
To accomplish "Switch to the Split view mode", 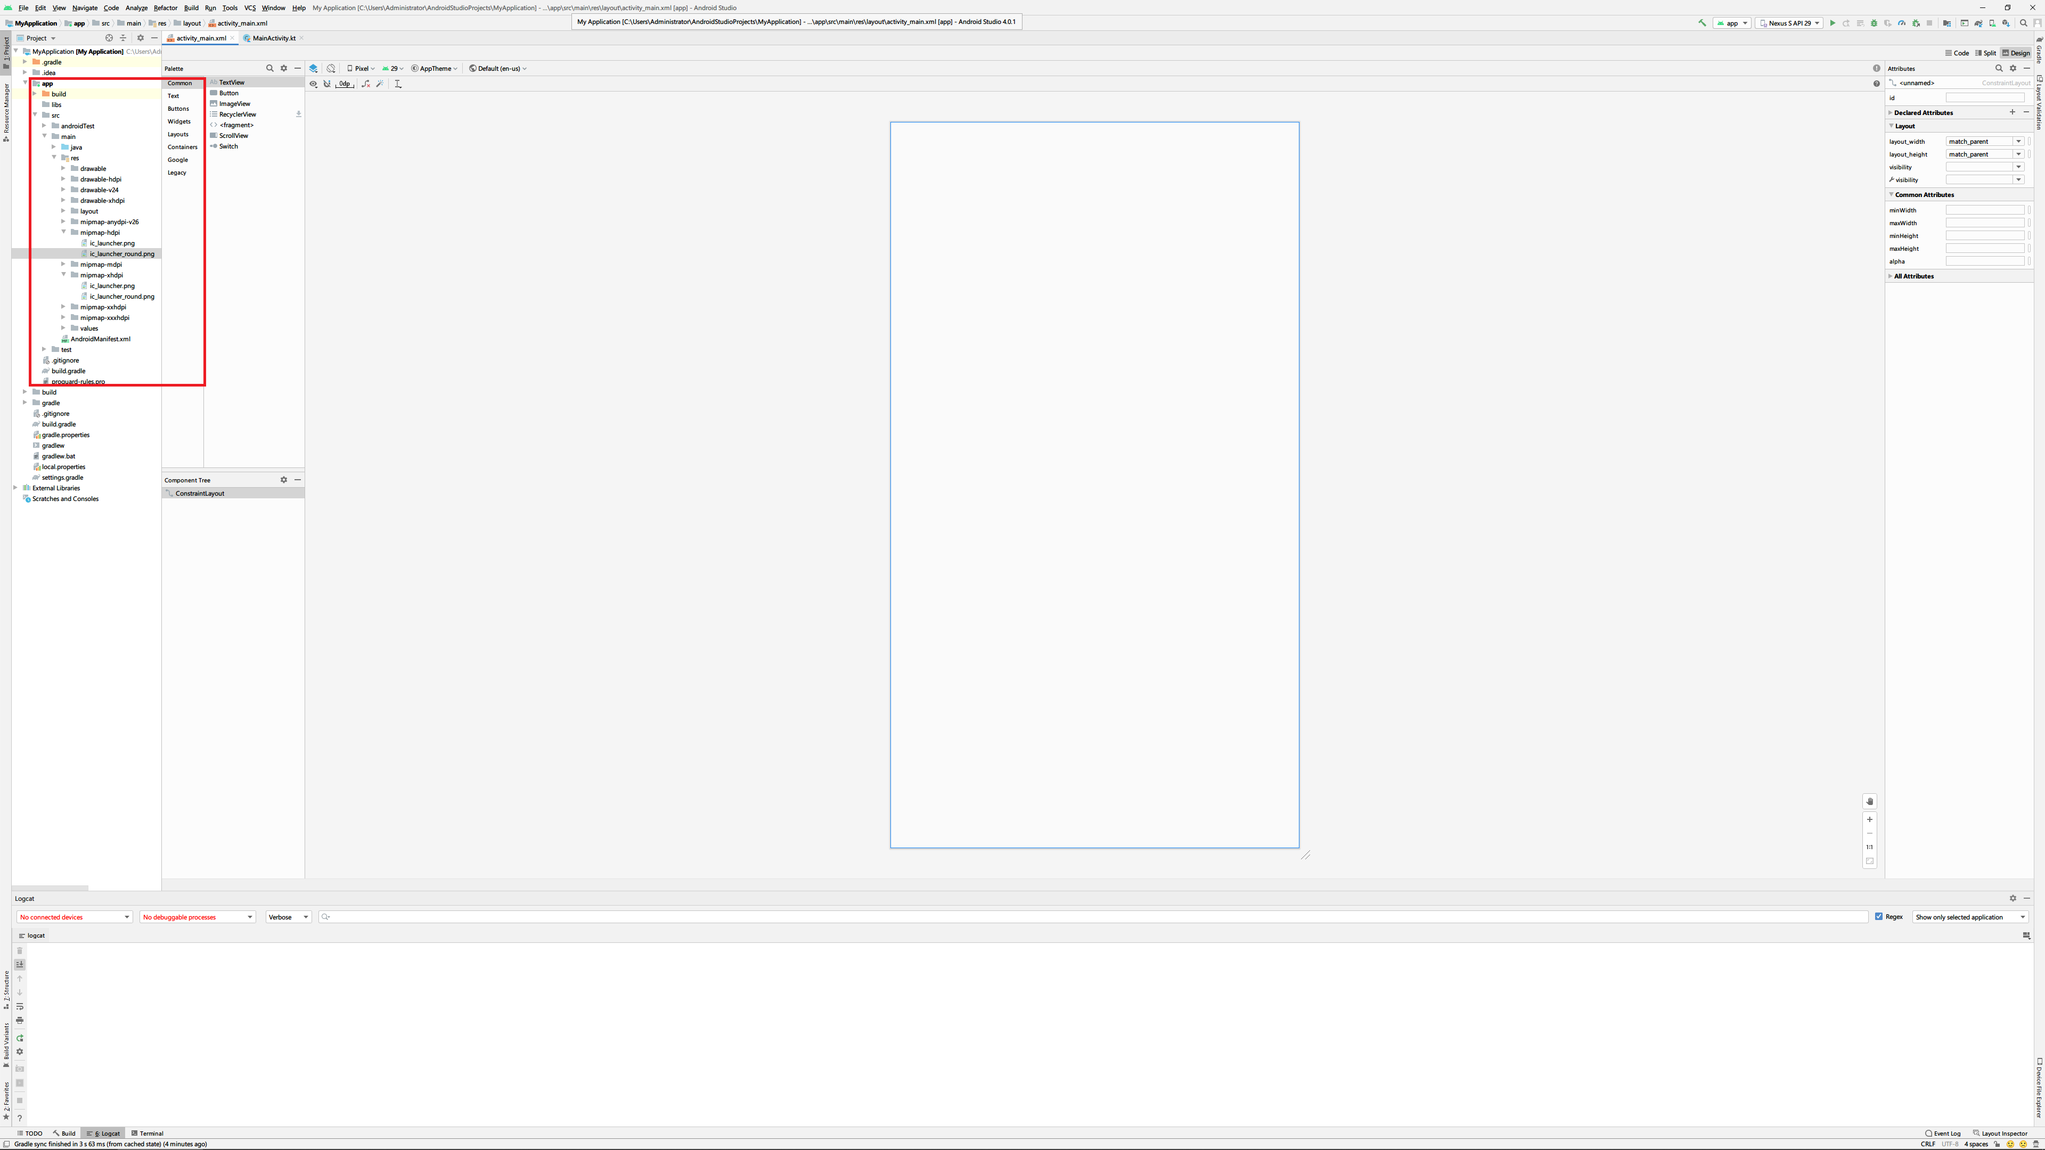I will (1985, 53).
